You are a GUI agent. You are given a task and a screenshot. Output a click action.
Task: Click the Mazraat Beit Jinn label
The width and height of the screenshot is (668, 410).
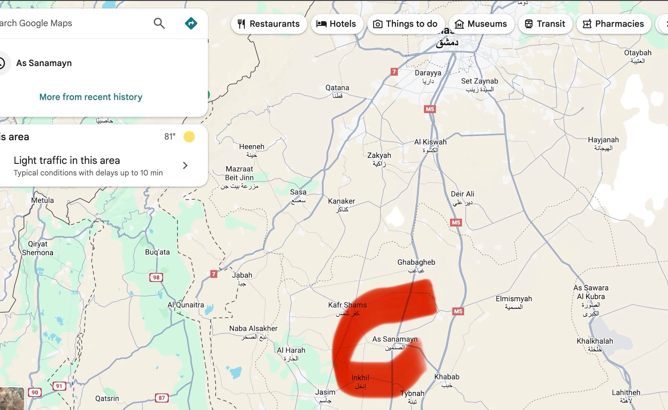click(x=239, y=178)
